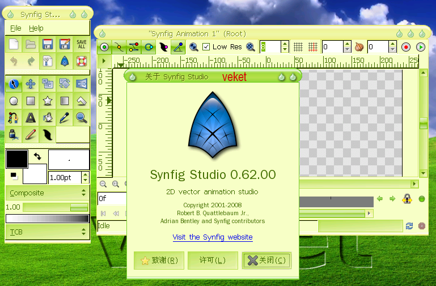The image size is (436, 286).
Task: Increase future onion skin count
Action: coord(392,44)
